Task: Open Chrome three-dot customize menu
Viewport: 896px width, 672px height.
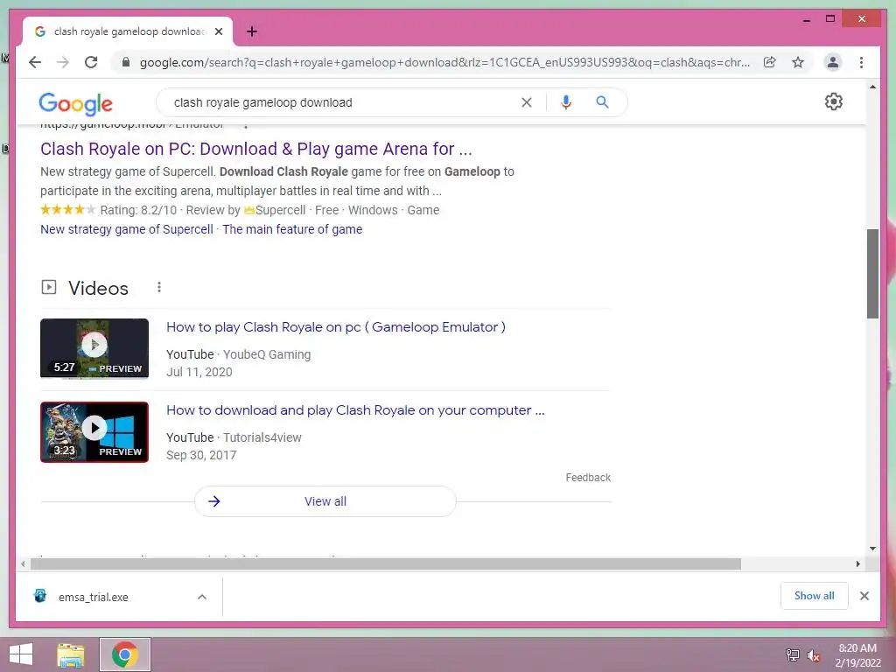Action: tap(861, 62)
